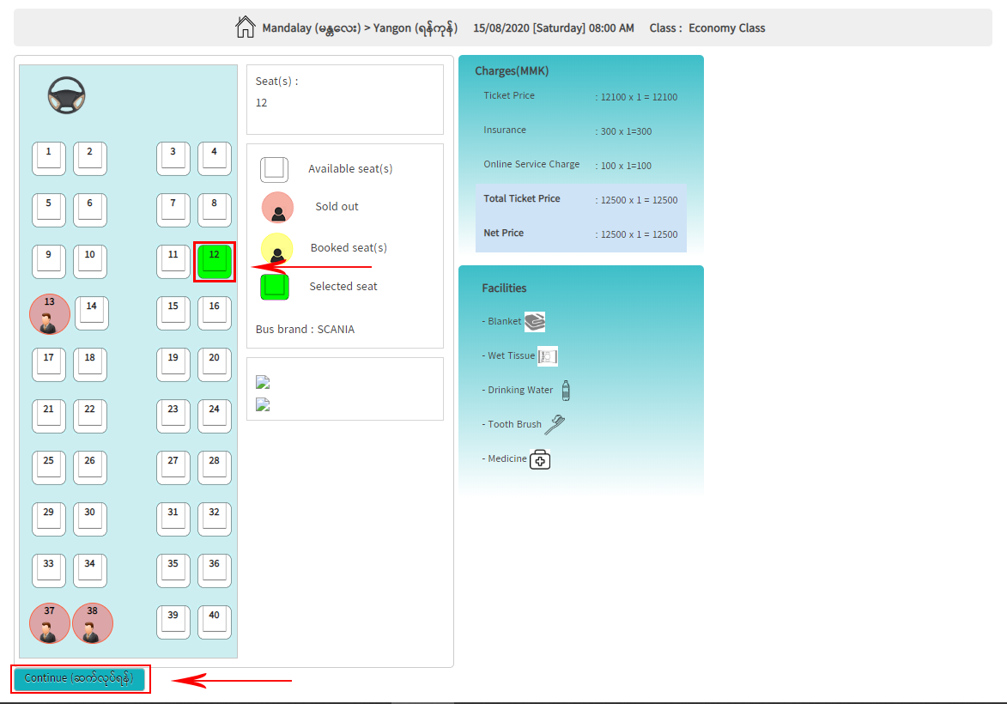Select seat 14 beside sold out seat
The width and height of the screenshot is (1007, 704).
(92, 313)
